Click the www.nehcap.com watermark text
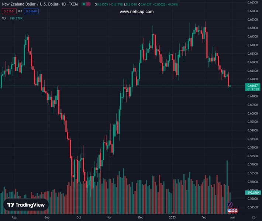 [137, 12]
